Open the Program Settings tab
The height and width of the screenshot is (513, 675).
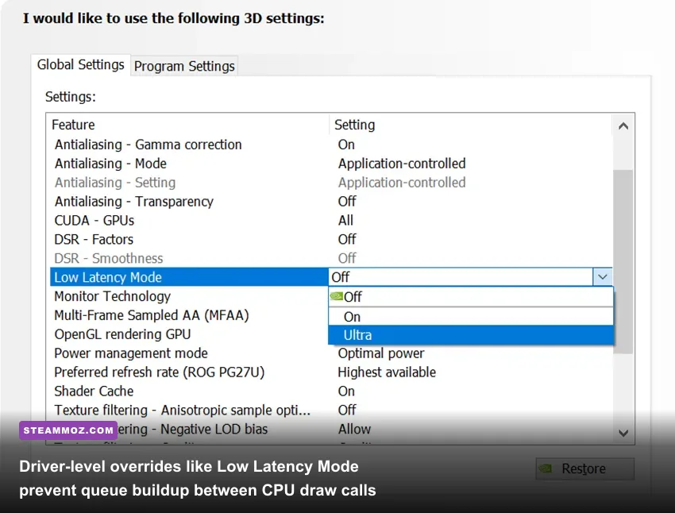184,66
